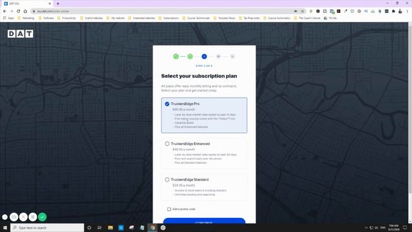The image size is (412, 232).
Task: Open the Software bookmarks folder
Action: pyautogui.click(x=46, y=18)
